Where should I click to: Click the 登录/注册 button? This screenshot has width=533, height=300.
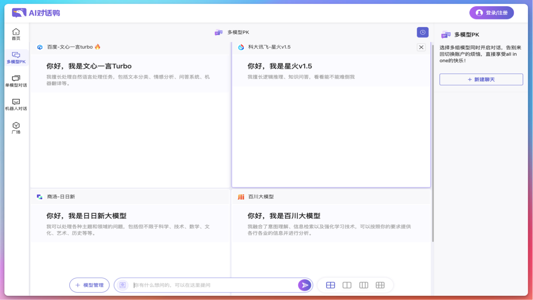click(x=491, y=13)
